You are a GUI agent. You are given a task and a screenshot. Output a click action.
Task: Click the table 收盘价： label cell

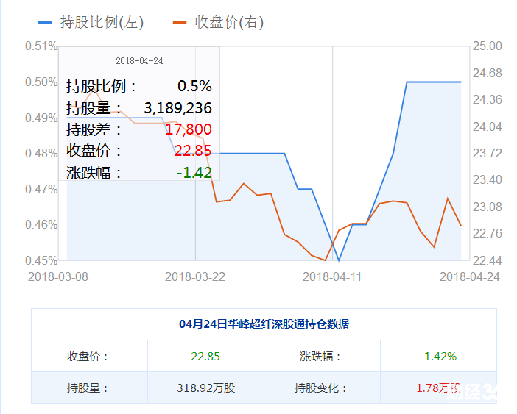(x=88, y=357)
